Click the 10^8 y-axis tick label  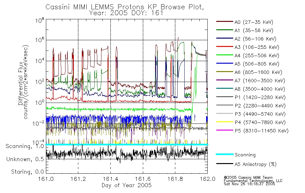(x=40, y=20)
